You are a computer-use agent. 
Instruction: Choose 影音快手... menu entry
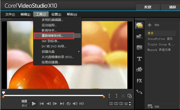click(x=57, y=30)
